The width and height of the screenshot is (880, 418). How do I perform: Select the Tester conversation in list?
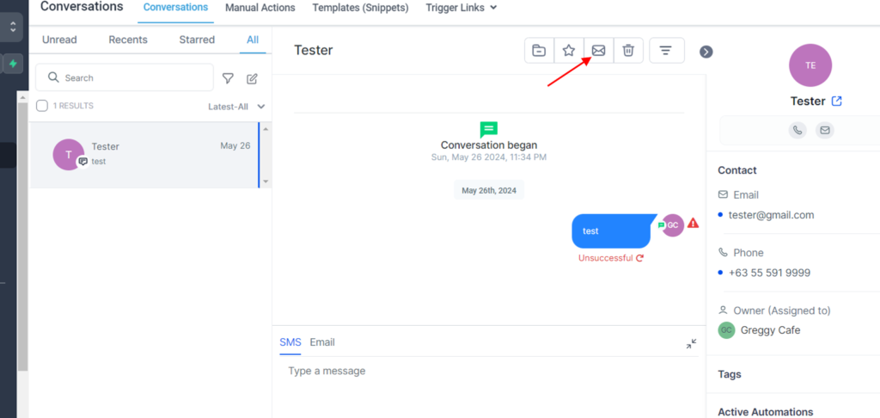pos(146,155)
